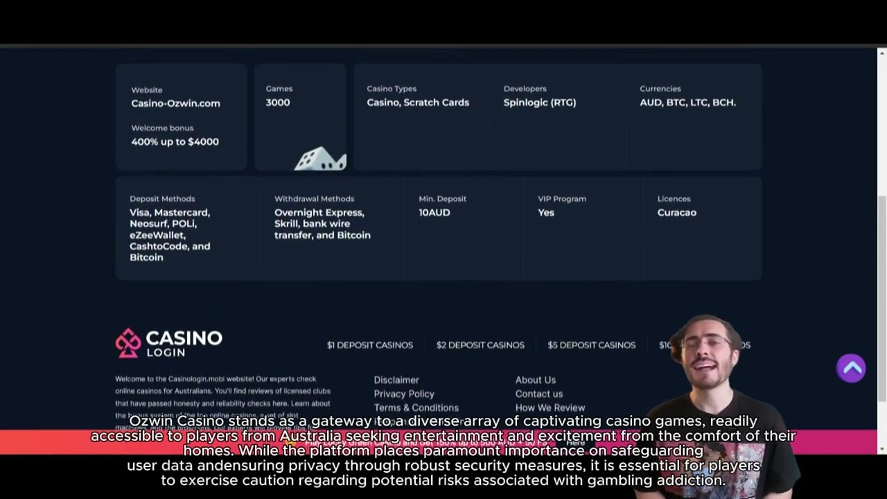
Task: Click the Casino-Ozwin.com website value
Action: click(x=175, y=103)
